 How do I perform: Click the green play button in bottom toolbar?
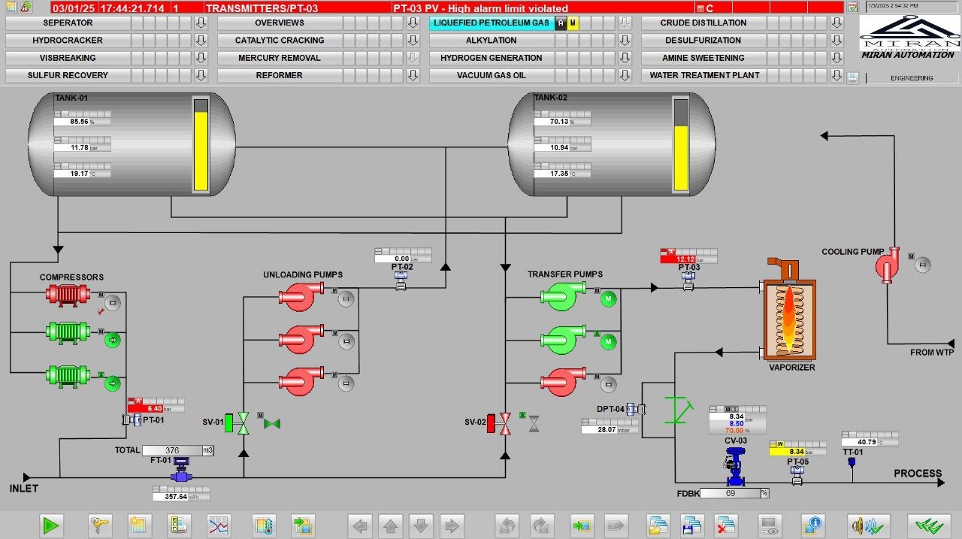click(x=52, y=525)
